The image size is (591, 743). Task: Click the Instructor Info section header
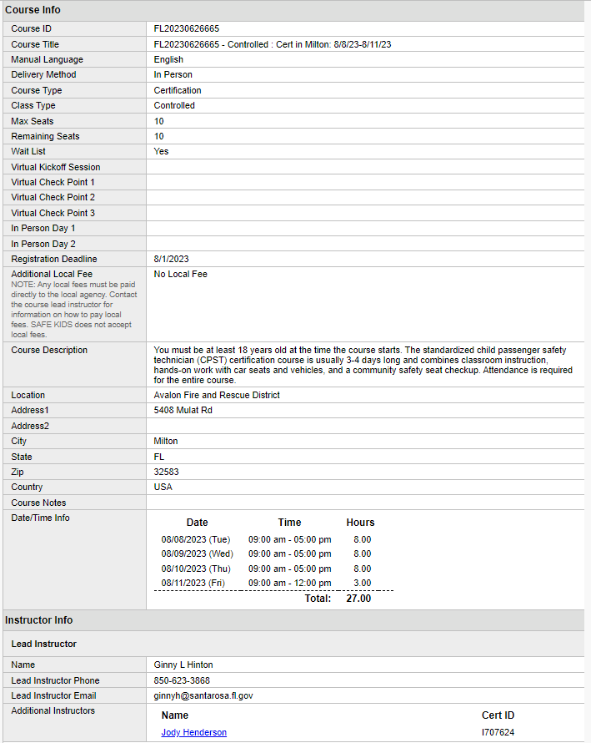(x=38, y=620)
